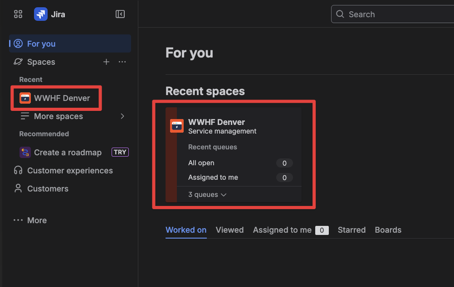Click the More spaces list icon
The width and height of the screenshot is (454, 287).
click(x=25, y=116)
